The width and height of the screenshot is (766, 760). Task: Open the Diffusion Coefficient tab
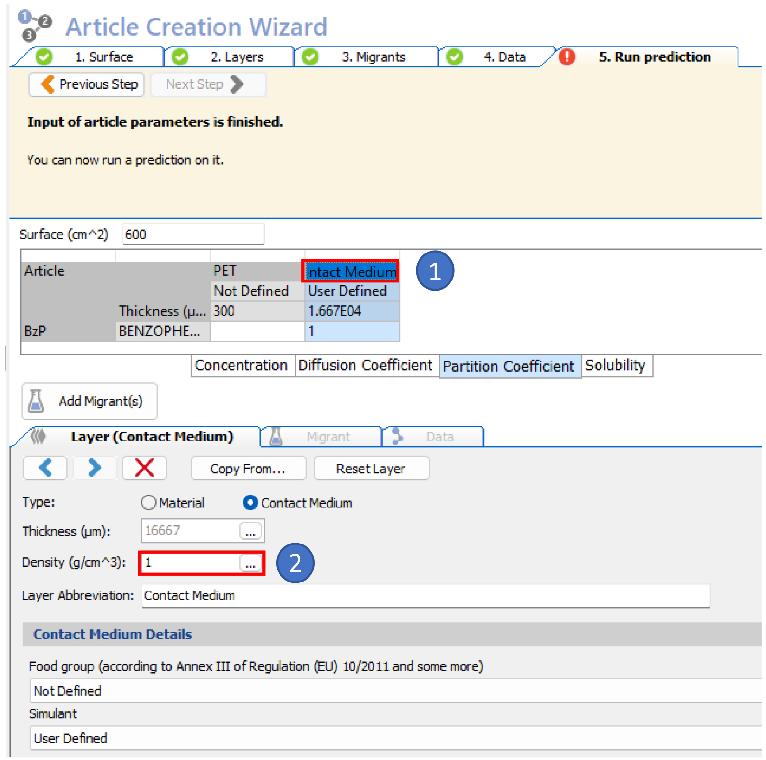(365, 366)
